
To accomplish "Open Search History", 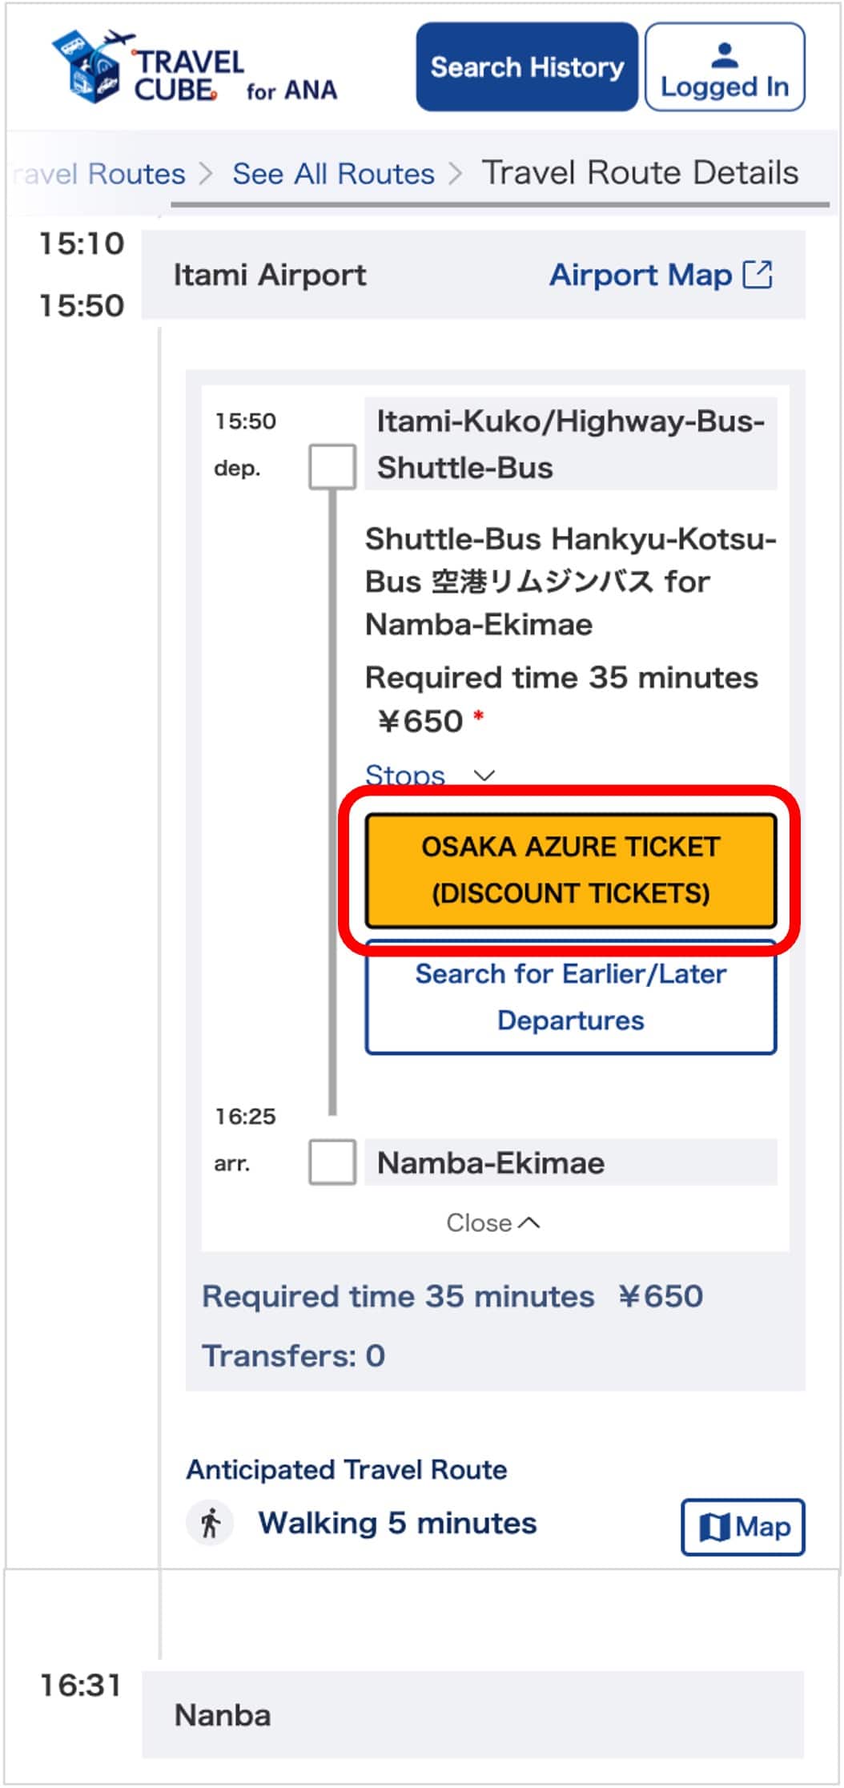I will point(526,67).
